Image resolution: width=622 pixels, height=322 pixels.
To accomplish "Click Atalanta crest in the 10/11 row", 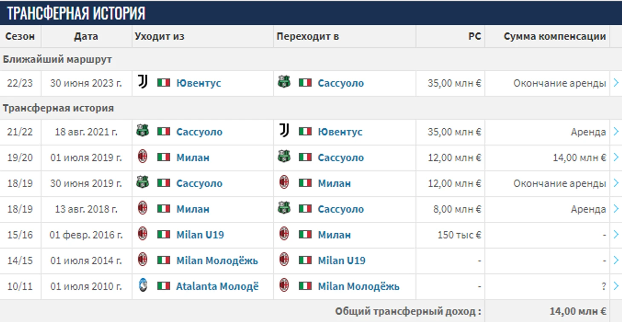I will (143, 285).
